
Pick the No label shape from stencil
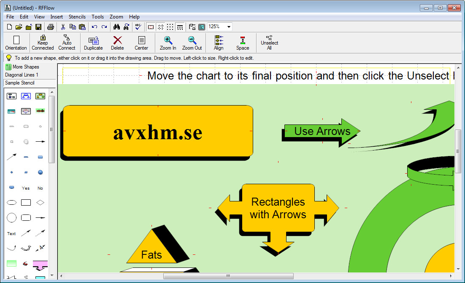40,188
